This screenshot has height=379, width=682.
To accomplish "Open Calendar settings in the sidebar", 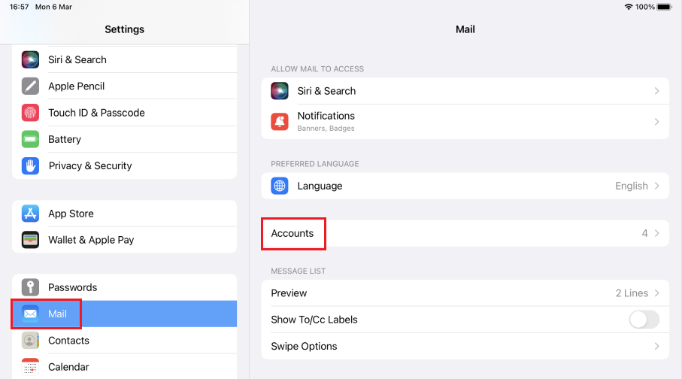I will pos(68,367).
